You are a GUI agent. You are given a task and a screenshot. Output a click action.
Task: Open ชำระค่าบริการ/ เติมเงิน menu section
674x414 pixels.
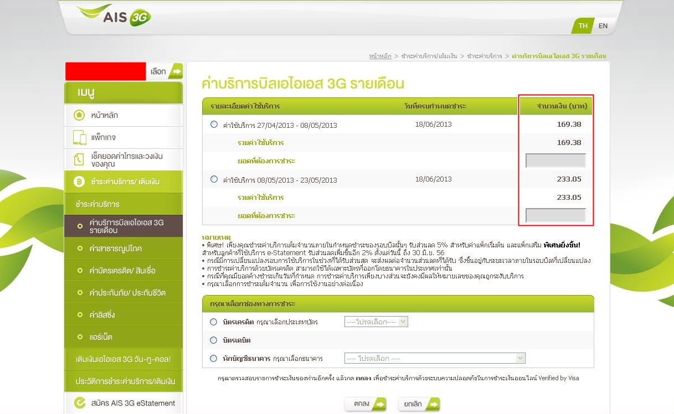point(124,182)
